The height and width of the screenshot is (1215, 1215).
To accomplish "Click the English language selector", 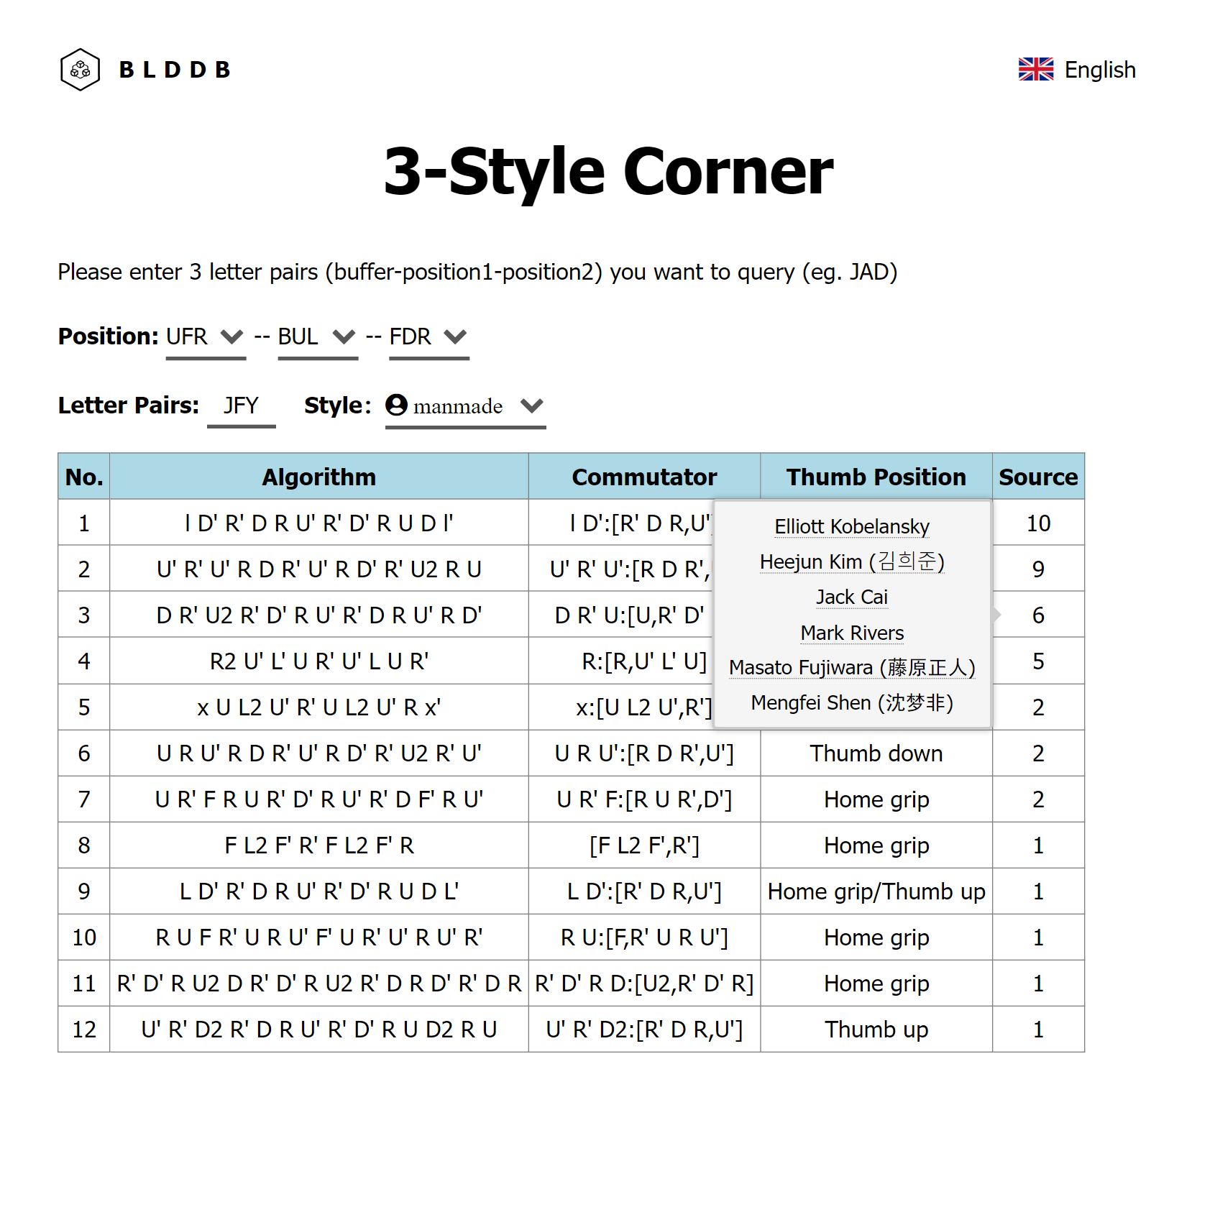I will (1099, 70).
